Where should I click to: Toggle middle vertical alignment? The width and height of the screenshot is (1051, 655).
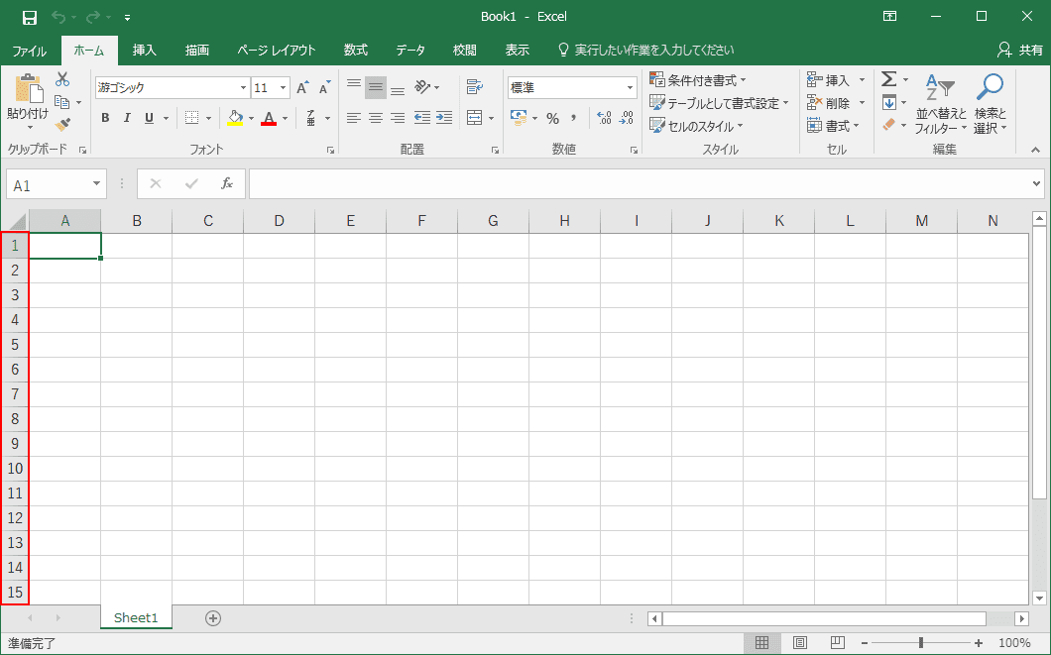376,87
